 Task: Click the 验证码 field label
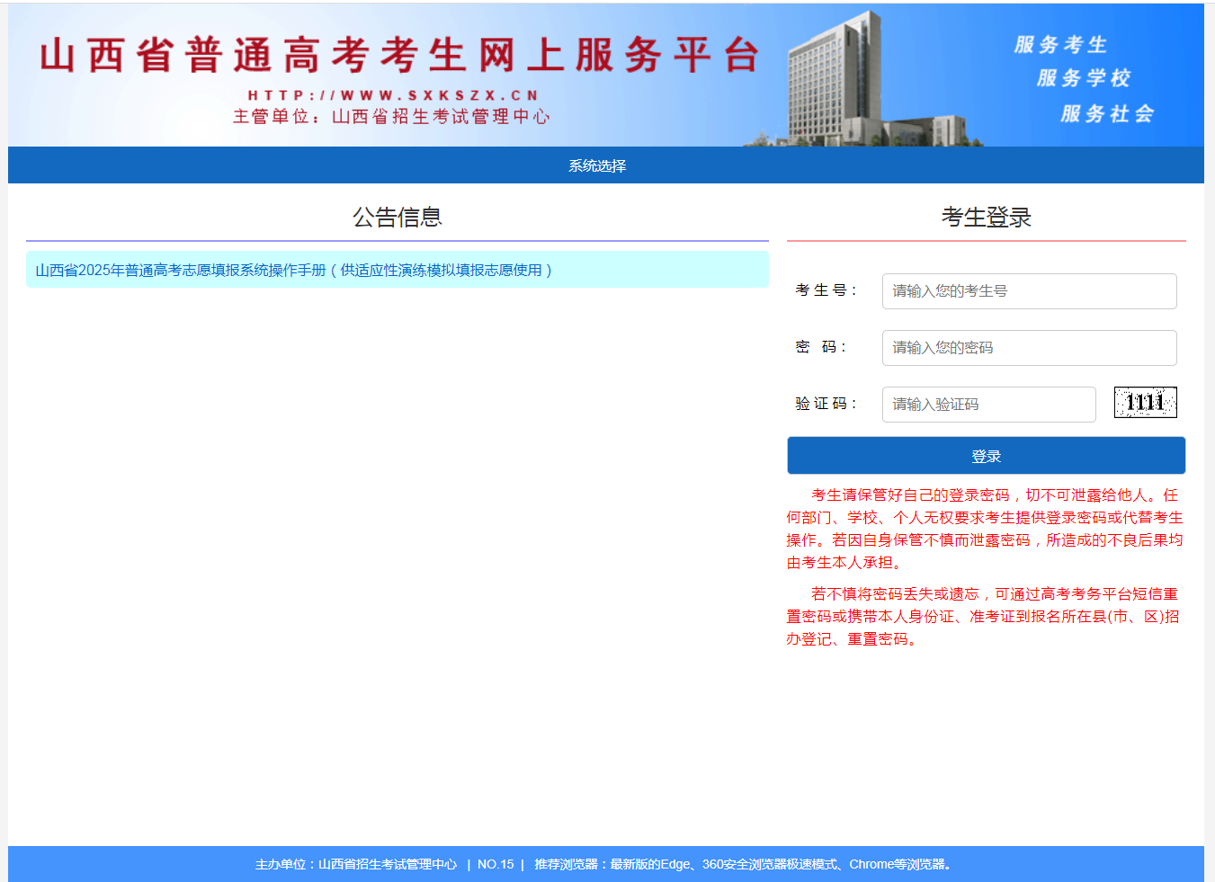point(826,404)
